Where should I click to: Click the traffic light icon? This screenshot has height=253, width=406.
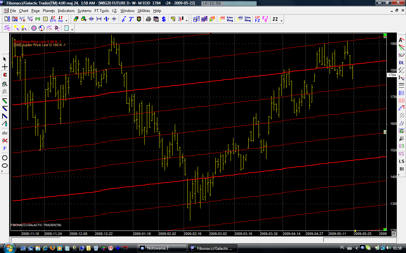point(139,19)
